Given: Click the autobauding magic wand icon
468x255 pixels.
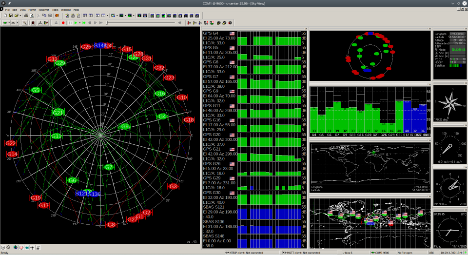Looking at the screenshot, I should coord(26,22).
